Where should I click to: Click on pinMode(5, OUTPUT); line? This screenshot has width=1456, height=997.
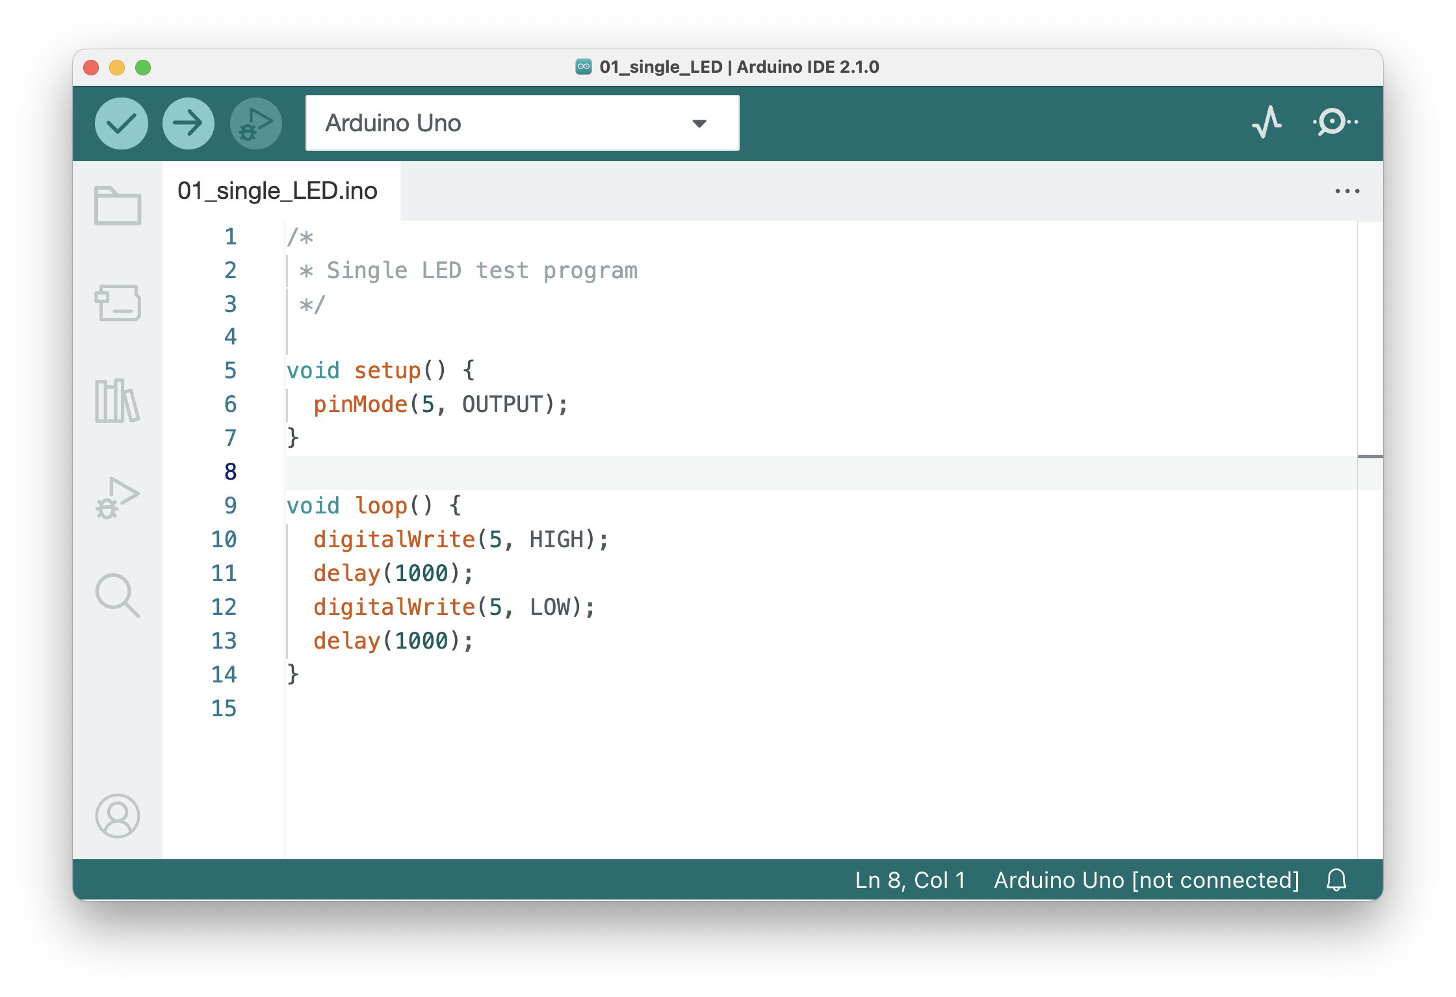pos(441,404)
